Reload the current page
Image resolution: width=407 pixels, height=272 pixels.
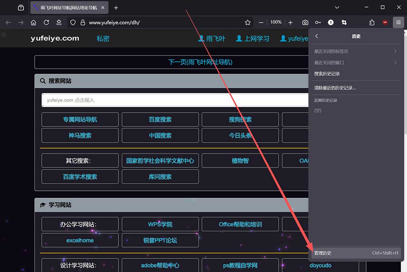(46, 23)
